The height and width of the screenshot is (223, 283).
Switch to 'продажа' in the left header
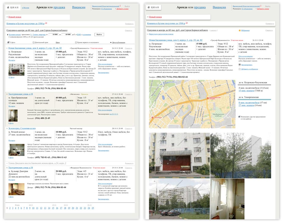[59, 7]
